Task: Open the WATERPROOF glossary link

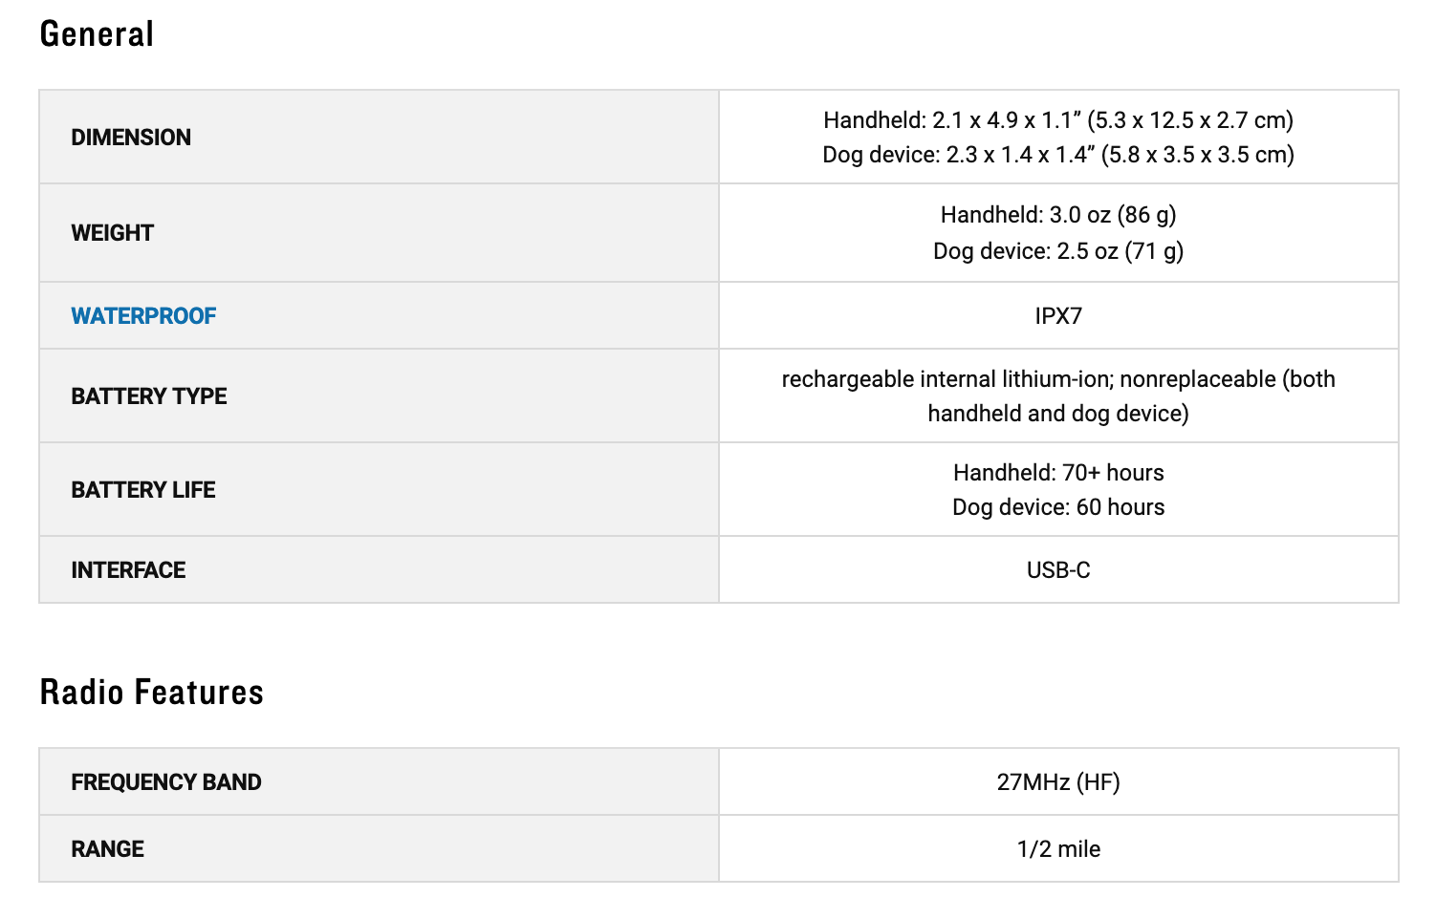Action: coord(143,316)
